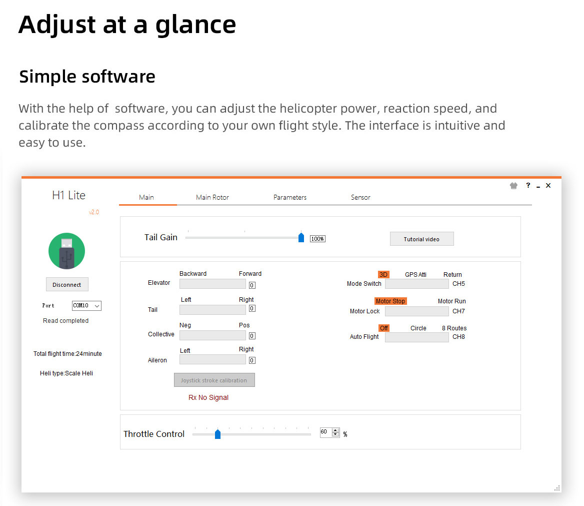Click the Throttle Control slider handle
Viewport: 584px width, 506px height.
(x=217, y=434)
